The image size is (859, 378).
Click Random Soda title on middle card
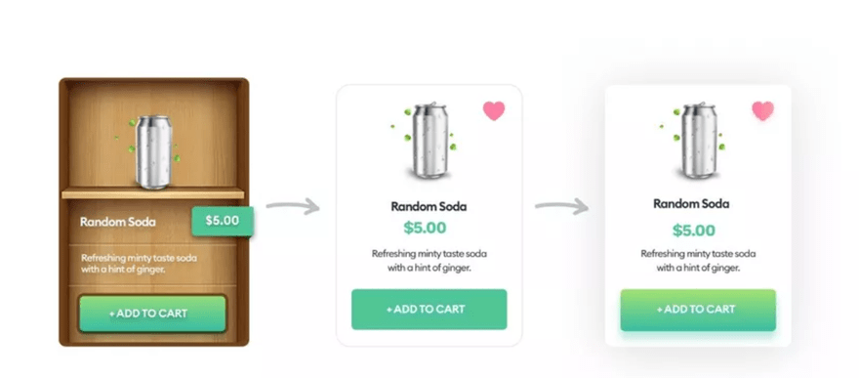(429, 206)
